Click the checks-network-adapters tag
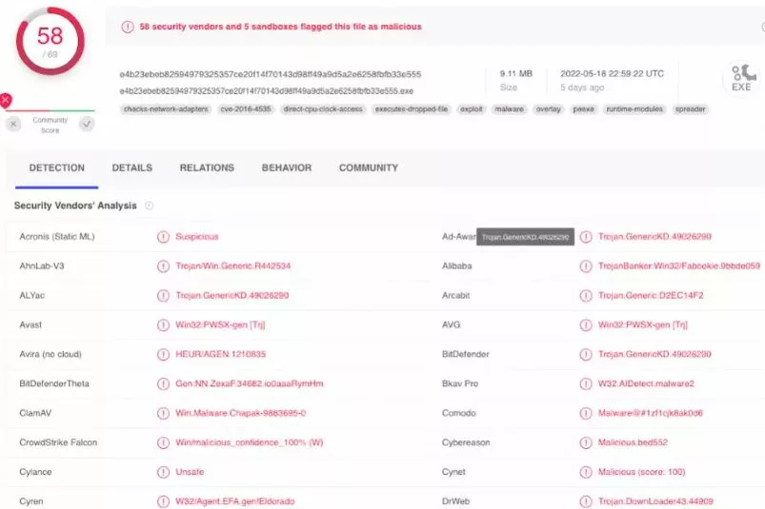Screen dimensions: 765x509 tap(166, 109)
